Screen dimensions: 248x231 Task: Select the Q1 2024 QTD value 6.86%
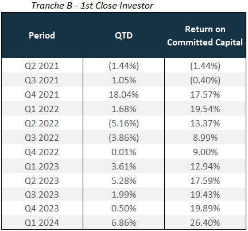[x=124, y=223]
